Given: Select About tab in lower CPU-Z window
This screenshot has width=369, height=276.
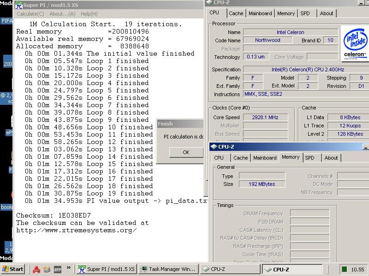Looking at the screenshot, I should tap(331, 158).
